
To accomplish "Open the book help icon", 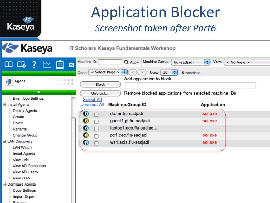I will pos(8,64).
